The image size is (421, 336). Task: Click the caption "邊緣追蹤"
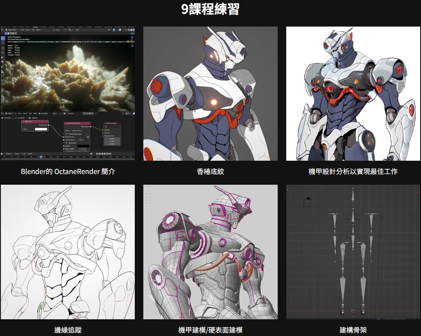[x=68, y=330]
